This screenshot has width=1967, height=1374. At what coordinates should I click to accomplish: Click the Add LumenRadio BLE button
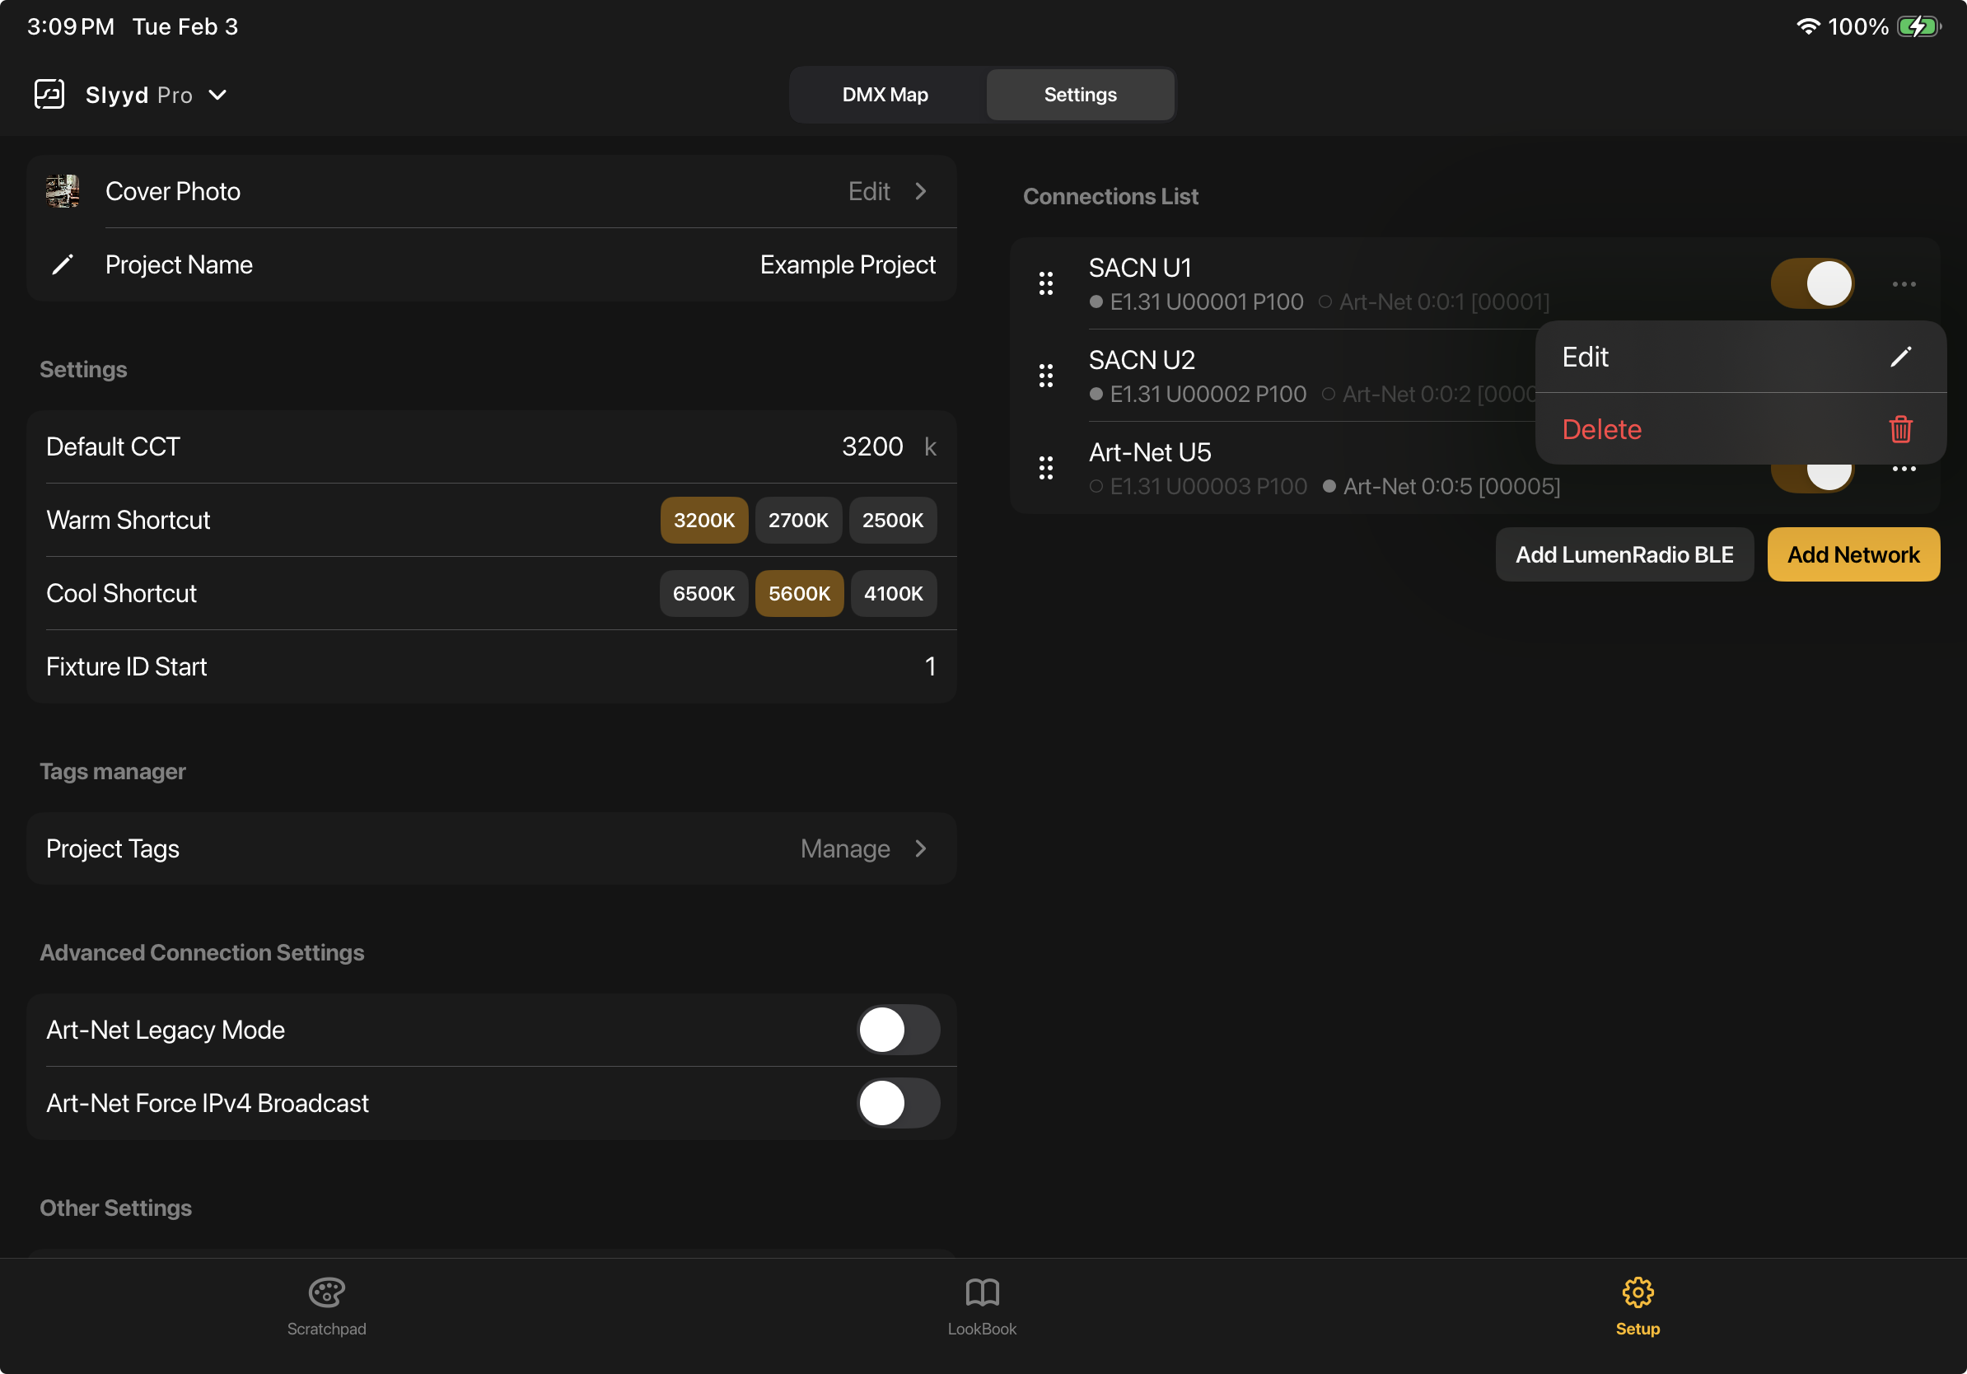tap(1624, 554)
